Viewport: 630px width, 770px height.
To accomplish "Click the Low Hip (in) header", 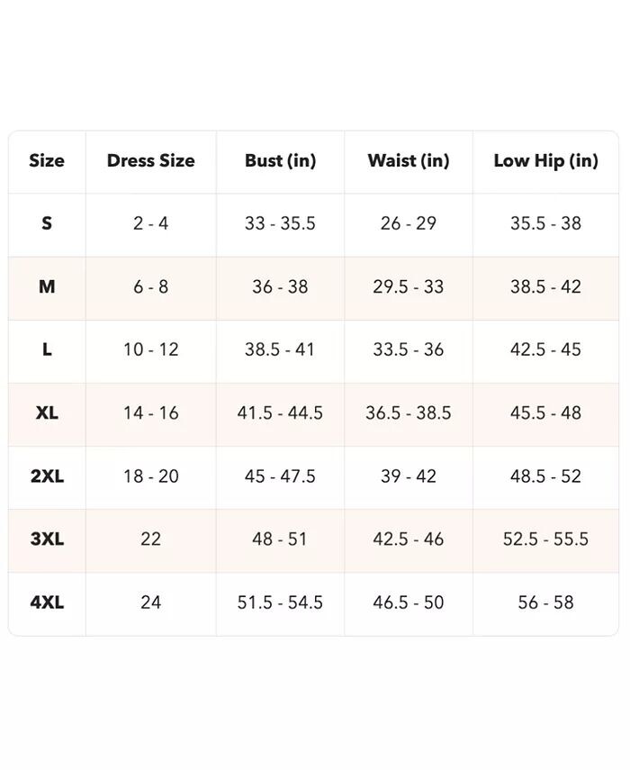I will (545, 161).
